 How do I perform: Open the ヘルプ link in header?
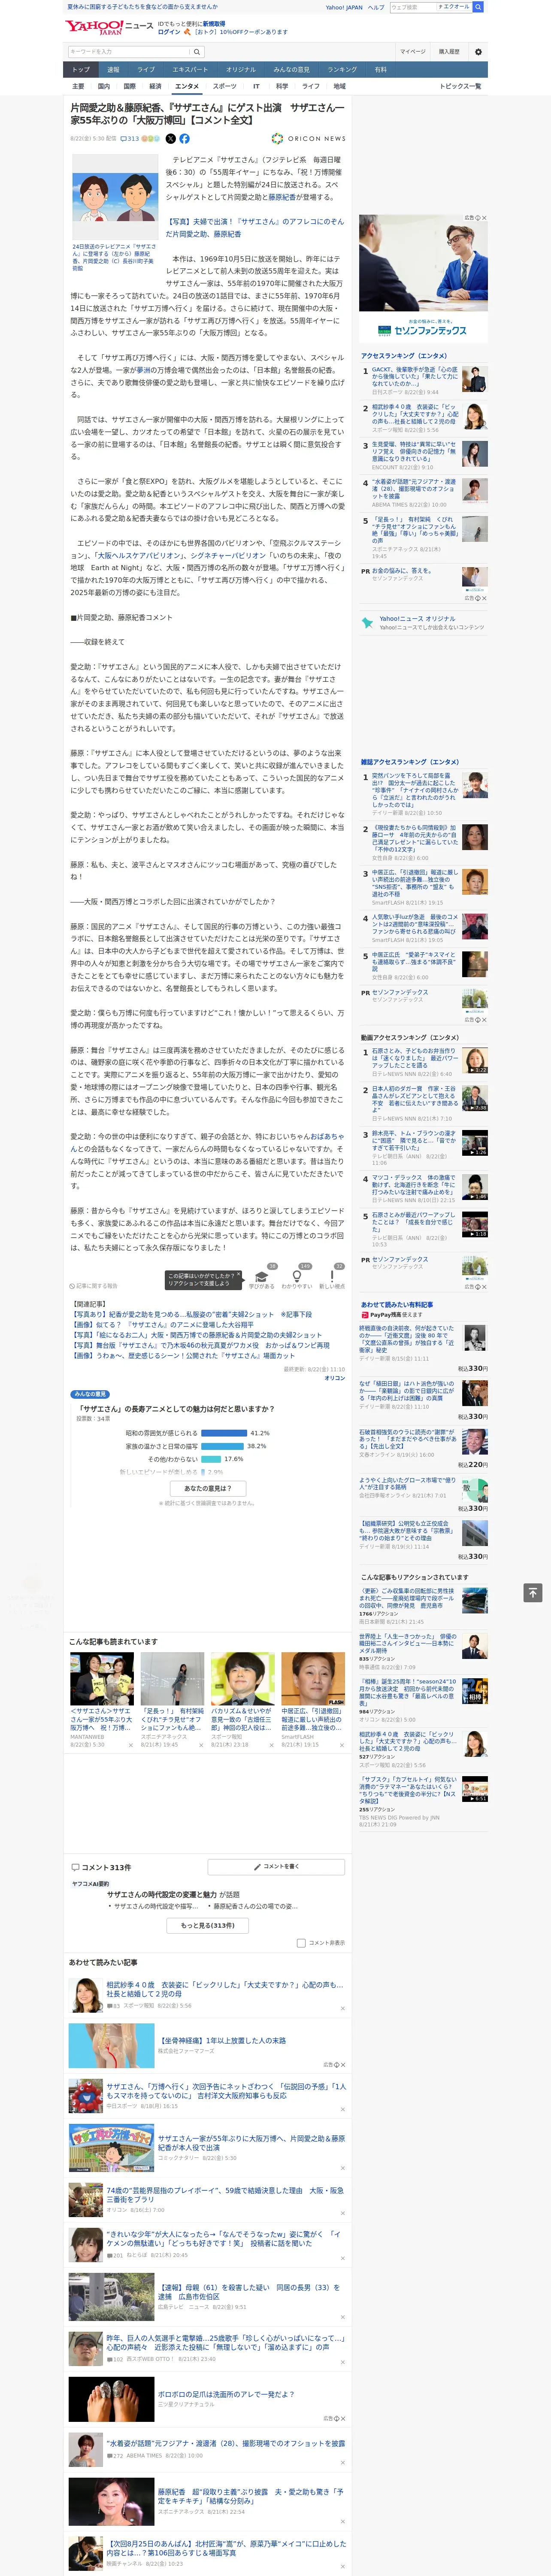[375, 7]
